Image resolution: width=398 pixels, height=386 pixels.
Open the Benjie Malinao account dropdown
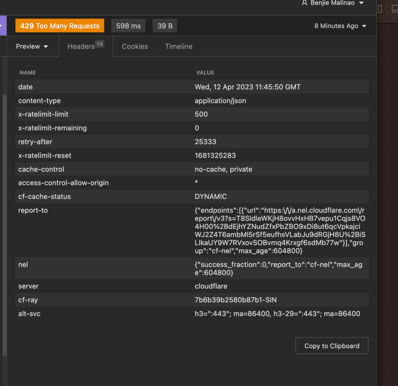pyautogui.click(x=333, y=3)
